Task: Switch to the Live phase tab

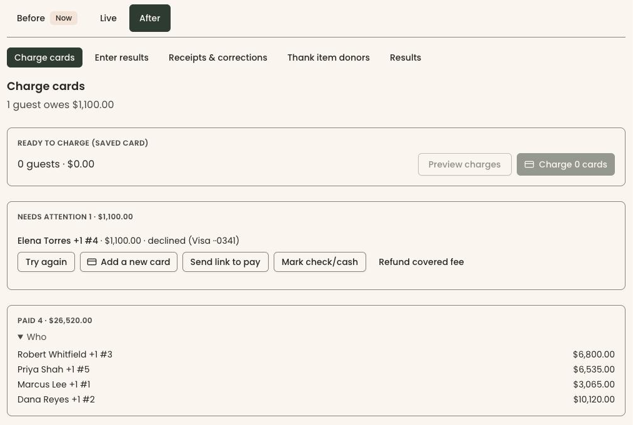Action: click(108, 18)
